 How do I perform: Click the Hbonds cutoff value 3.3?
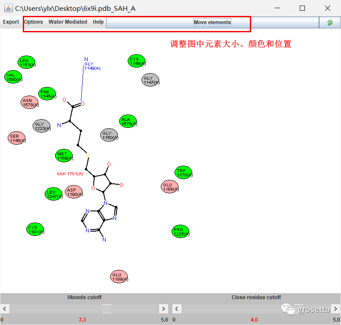pyautogui.click(x=82, y=320)
